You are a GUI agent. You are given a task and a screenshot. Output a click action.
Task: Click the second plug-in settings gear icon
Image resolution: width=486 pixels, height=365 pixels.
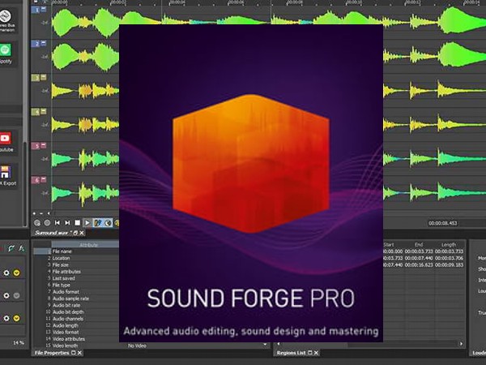click(6, 295)
